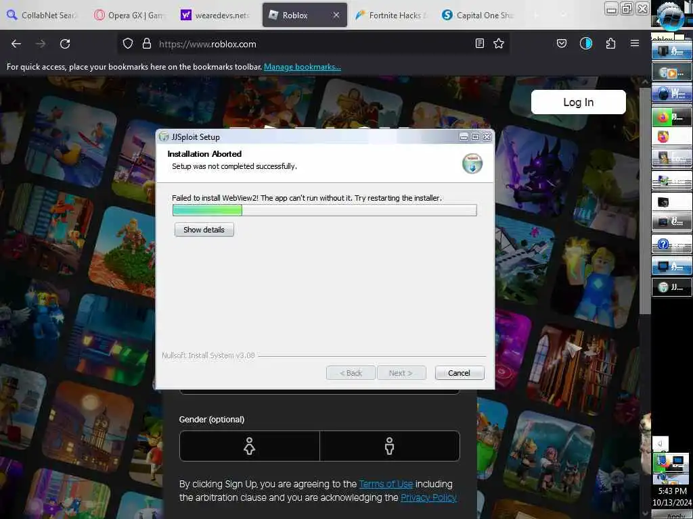This screenshot has height=519, width=693.
Task: View site security via the padlock icon
Action: (x=147, y=44)
